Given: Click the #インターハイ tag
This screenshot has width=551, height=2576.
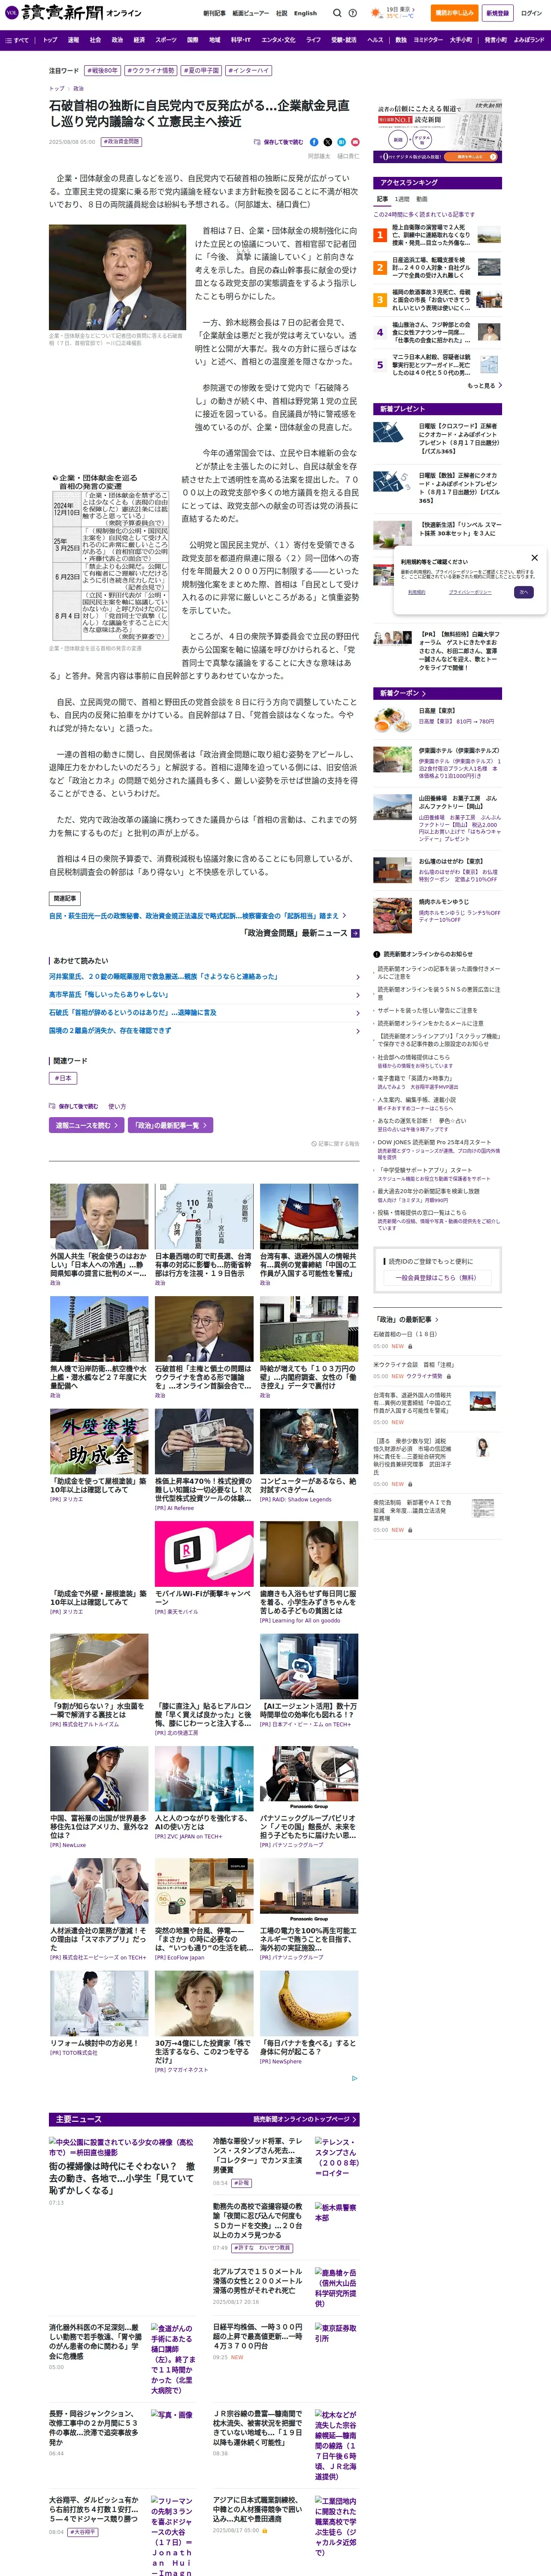Looking at the screenshot, I should (x=248, y=71).
